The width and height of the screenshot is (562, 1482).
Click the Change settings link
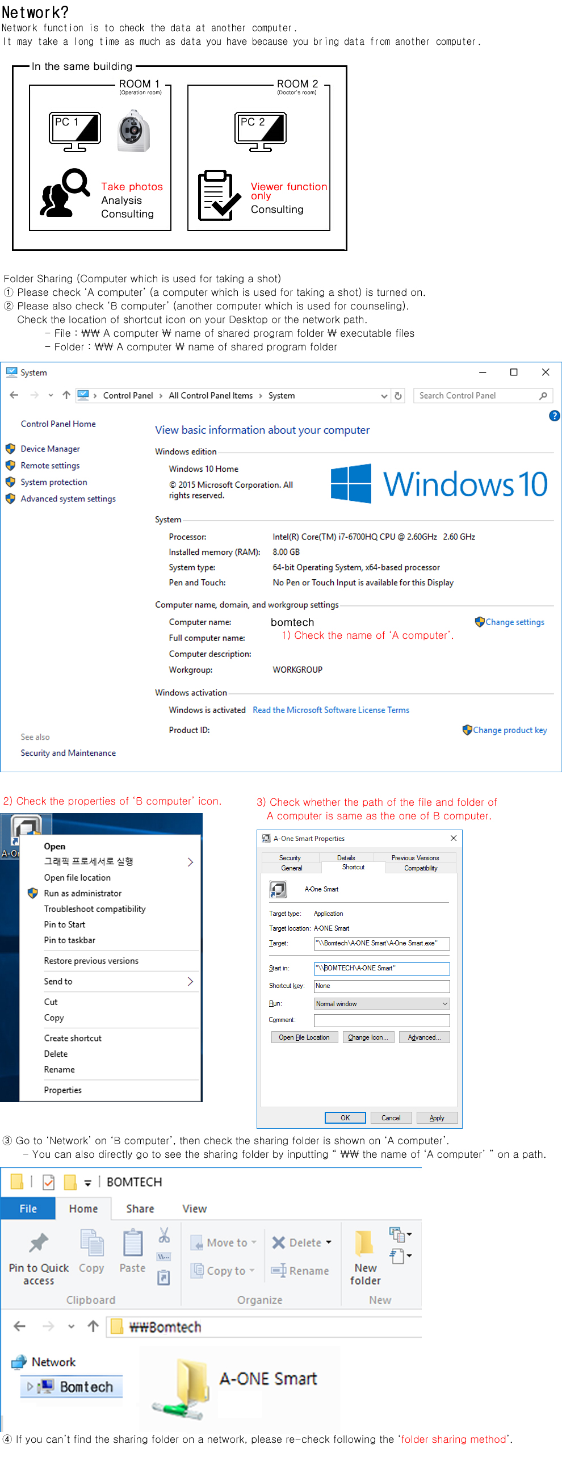tap(514, 622)
